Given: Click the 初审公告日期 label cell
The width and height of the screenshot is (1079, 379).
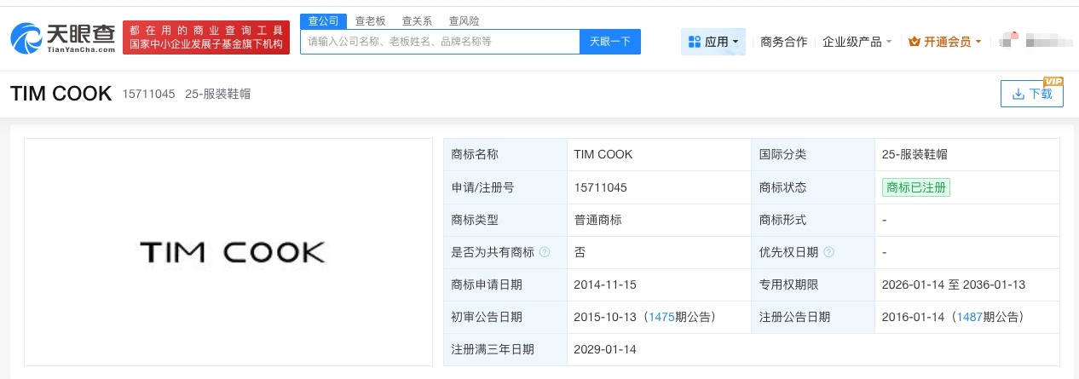Looking at the screenshot, I should pyautogui.click(x=505, y=317).
